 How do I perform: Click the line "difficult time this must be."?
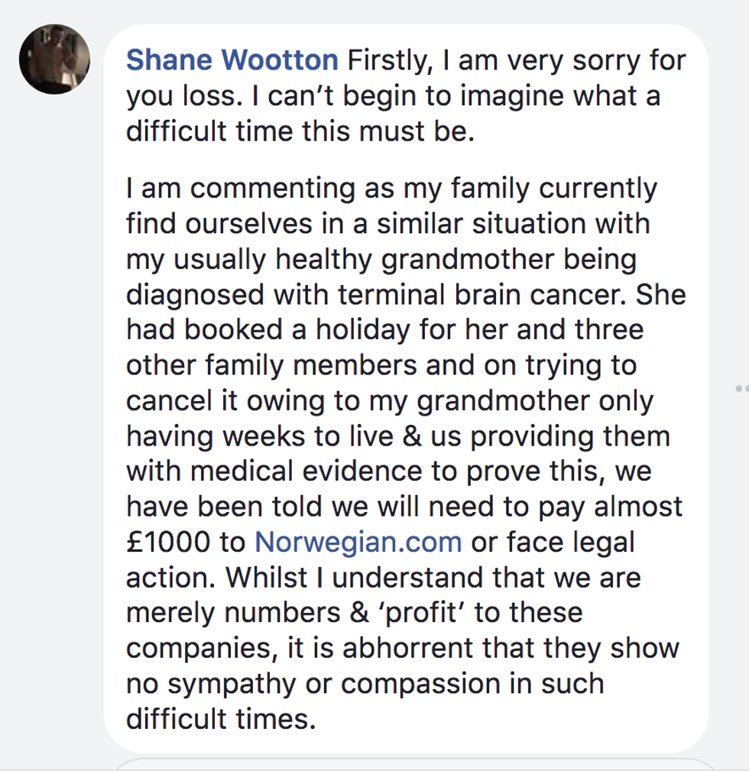[x=300, y=131]
